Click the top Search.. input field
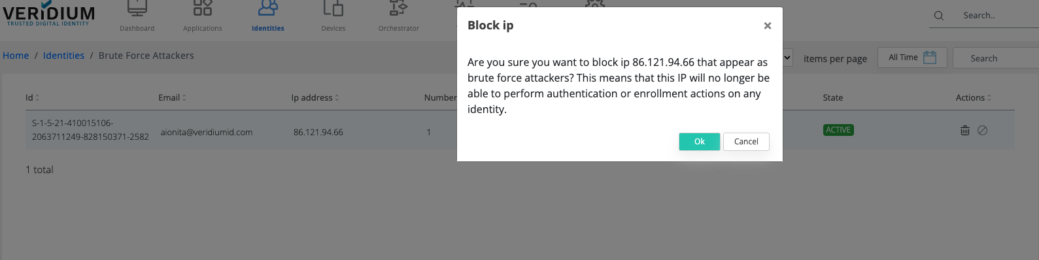1039x260 pixels. pos(997,16)
